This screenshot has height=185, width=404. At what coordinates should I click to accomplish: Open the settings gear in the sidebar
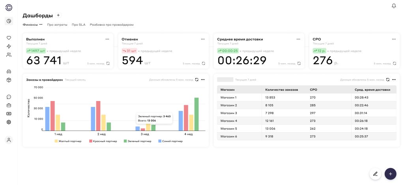pyautogui.click(x=9, y=122)
